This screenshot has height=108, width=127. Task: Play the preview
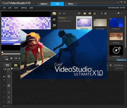pyautogui.click(x=12, y=58)
